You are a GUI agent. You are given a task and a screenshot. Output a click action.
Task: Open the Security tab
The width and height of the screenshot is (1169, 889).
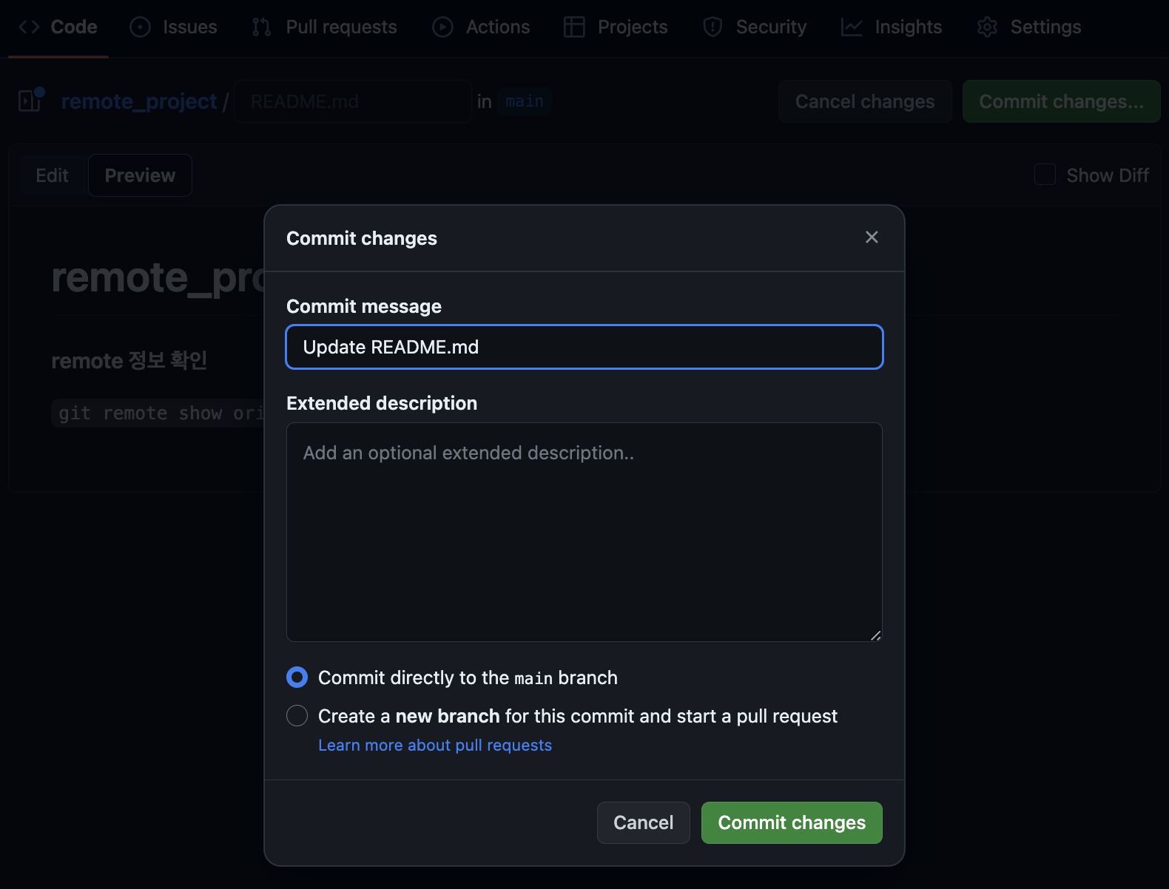[x=755, y=27]
